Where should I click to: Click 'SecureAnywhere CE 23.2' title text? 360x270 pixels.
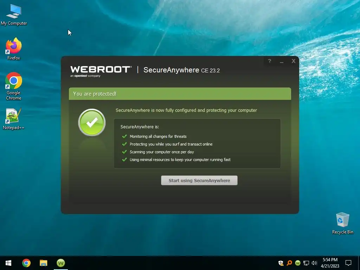point(181,70)
